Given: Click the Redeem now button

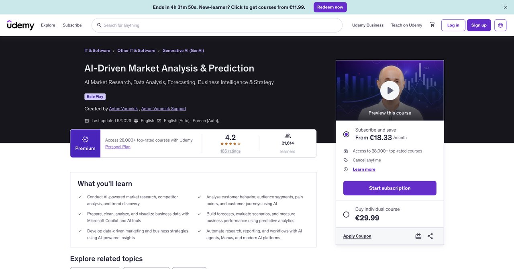Looking at the screenshot, I should click(330, 7).
